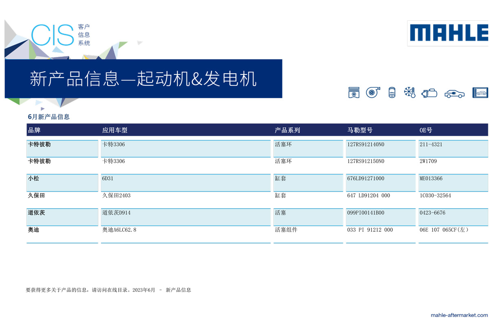489x318 pixels.
Task: Click the MAHLE logo
Action: tap(448, 33)
